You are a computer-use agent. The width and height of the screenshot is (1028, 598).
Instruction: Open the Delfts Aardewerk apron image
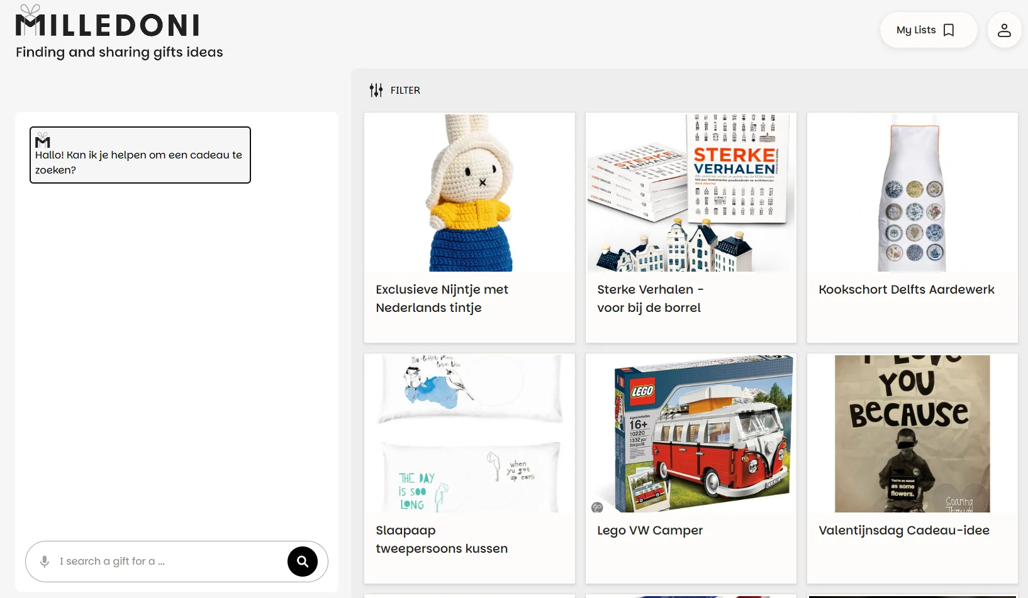click(912, 193)
